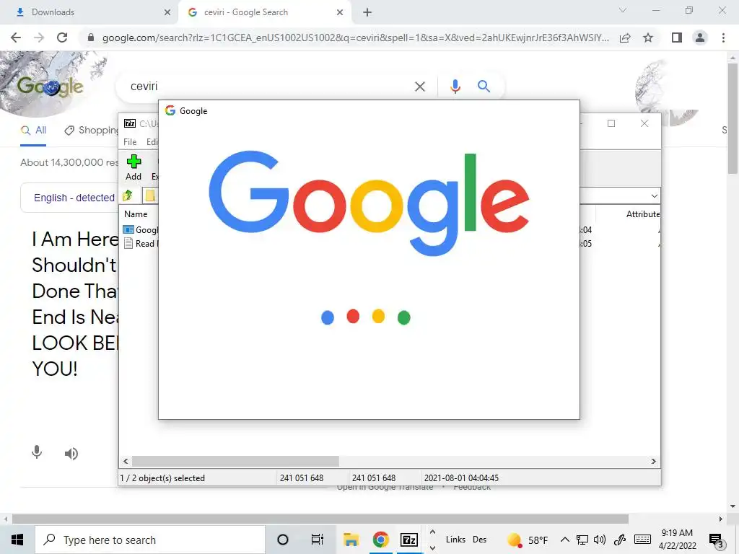739x554 pixels.
Task: Open Chrome tab search chevron
Action: pos(623,10)
